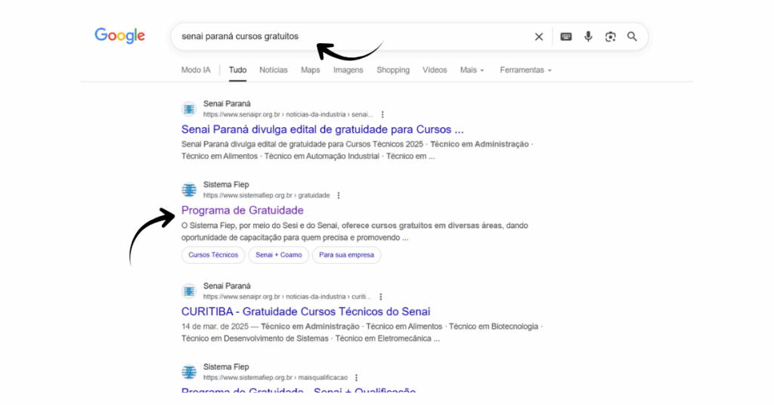
Task: Click the Senai + Coamo chip
Action: point(278,255)
